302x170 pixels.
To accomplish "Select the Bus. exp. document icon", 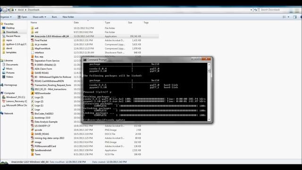I will coord(33,57).
